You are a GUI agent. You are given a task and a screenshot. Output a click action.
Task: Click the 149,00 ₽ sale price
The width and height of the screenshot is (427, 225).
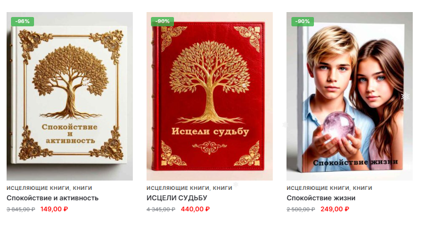[54, 209]
